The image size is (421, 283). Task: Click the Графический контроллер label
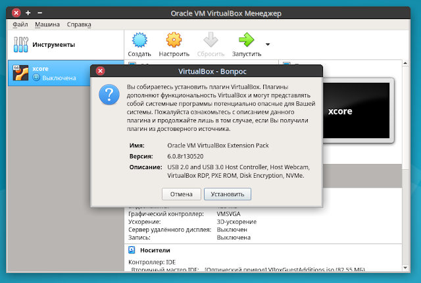click(166, 214)
